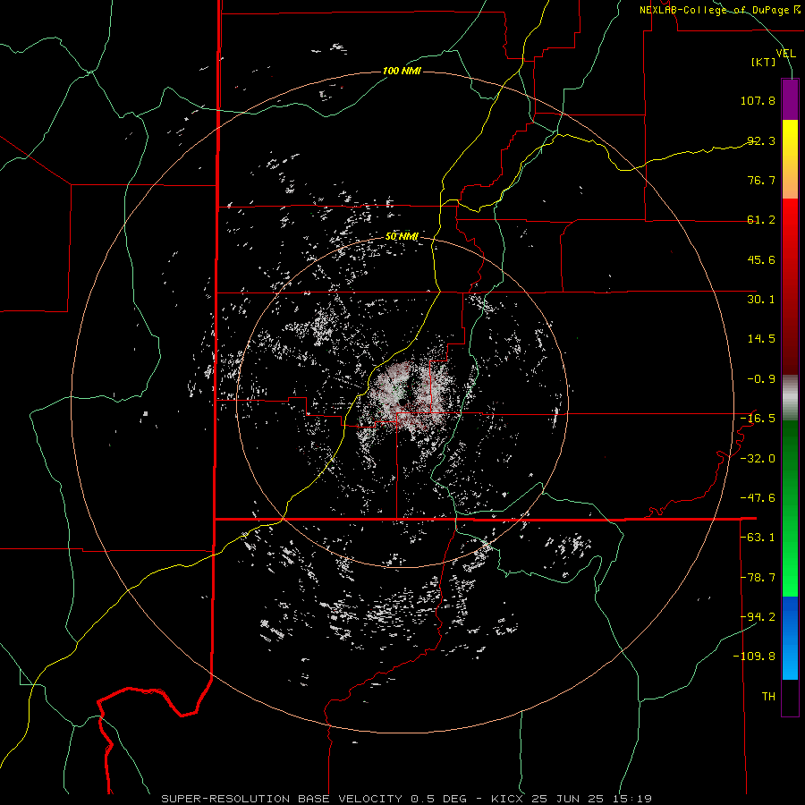The width and height of the screenshot is (805, 805).
Task: Click the -63.1 velocity scale value
Action: (758, 538)
